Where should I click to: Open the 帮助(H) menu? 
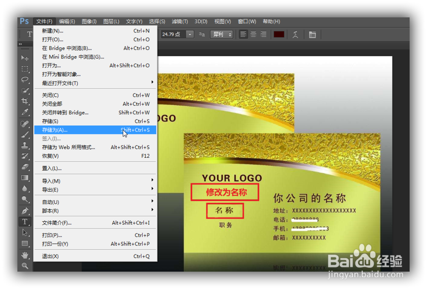coord(271,21)
